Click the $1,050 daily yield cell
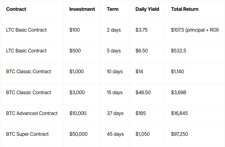This screenshot has height=147, width=225. [142, 134]
